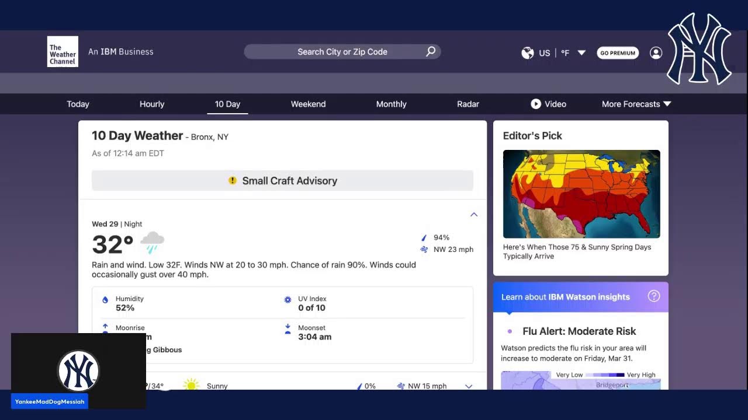Click the Watson flu risk prediction text
This screenshot has width=748, height=420.
(573, 353)
